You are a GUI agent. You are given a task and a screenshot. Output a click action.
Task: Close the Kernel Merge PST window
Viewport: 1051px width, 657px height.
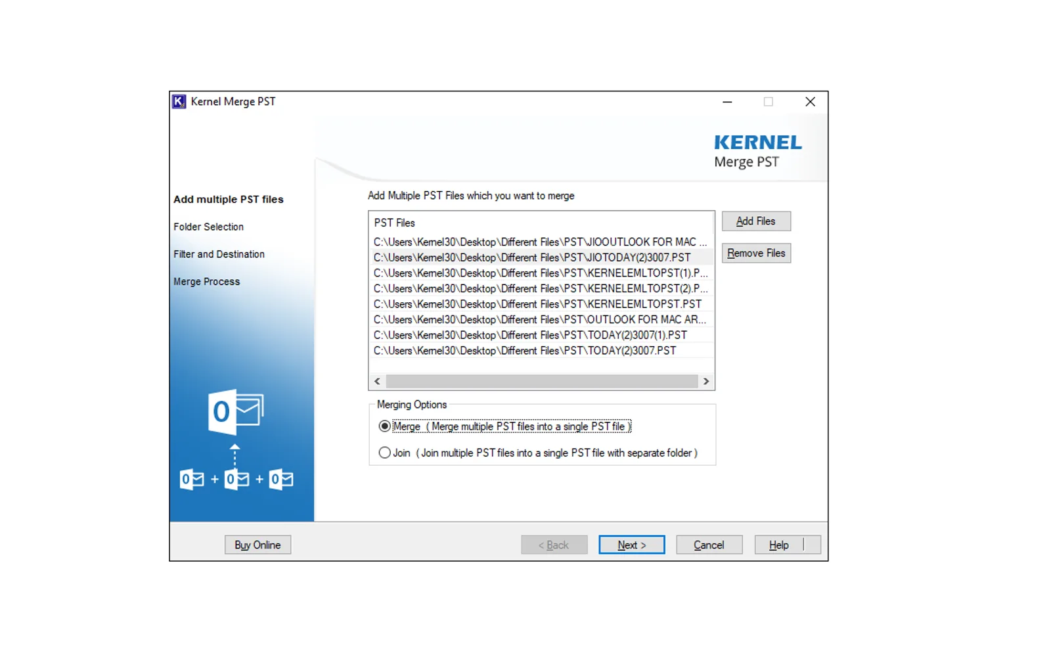click(810, 102)
